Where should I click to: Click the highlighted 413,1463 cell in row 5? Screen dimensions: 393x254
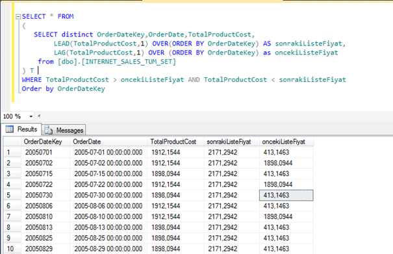(286, 195)
